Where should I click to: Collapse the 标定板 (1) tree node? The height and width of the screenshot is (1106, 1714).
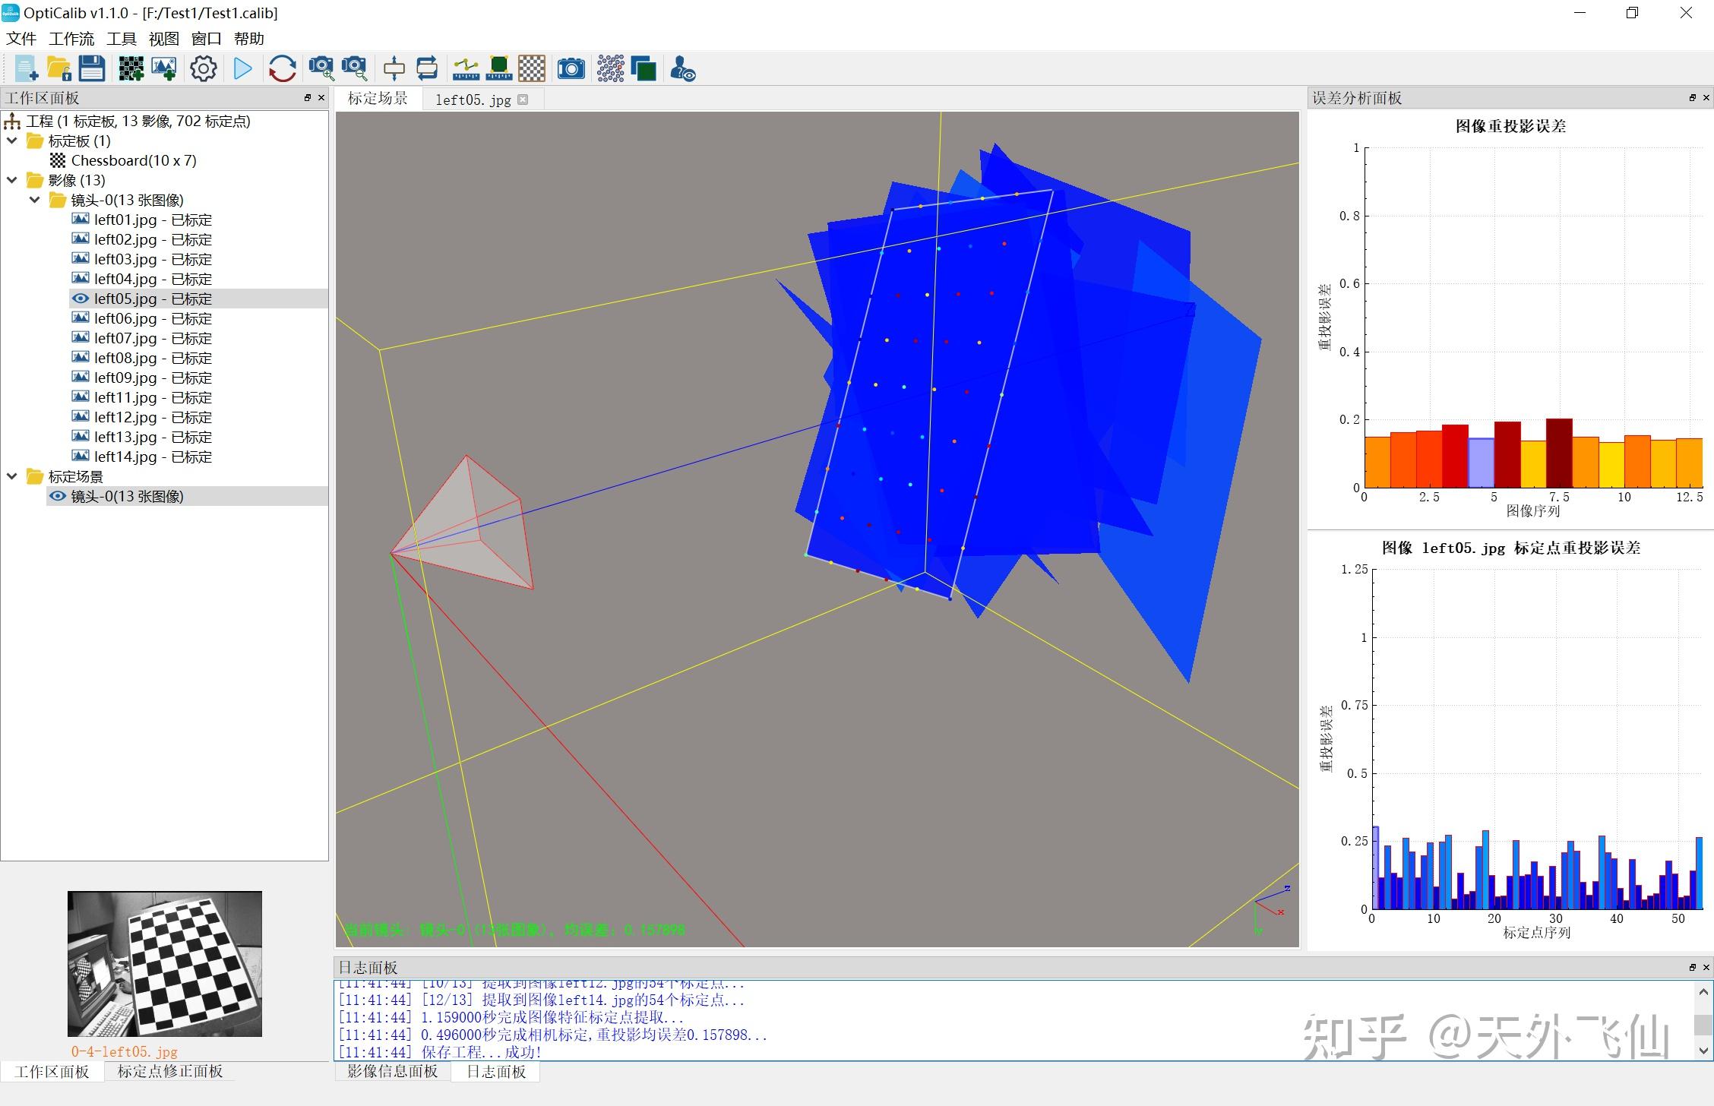12,141
